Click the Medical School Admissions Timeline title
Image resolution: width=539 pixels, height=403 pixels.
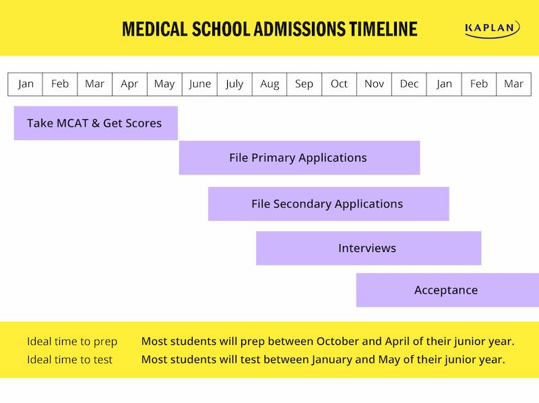point(270,29)
